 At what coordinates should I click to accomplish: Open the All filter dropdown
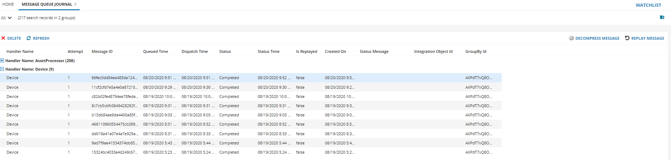point(6,18)
